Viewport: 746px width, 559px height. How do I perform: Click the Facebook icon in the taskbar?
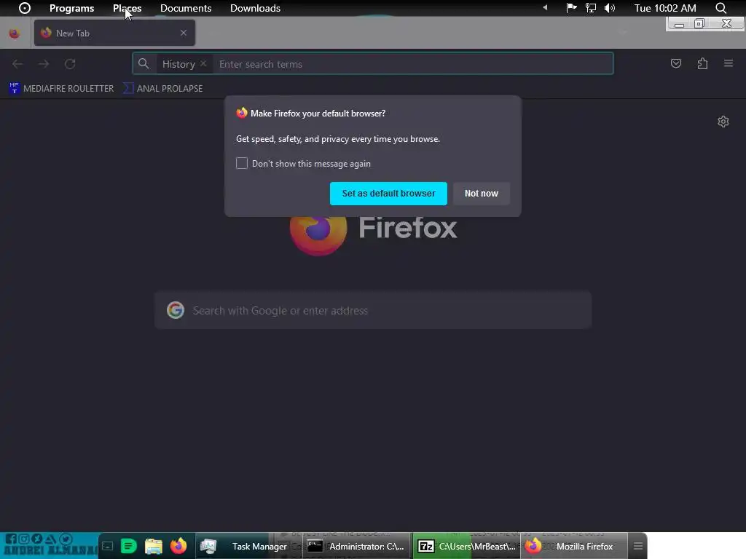pyautogui.click(x=11, y=539)
